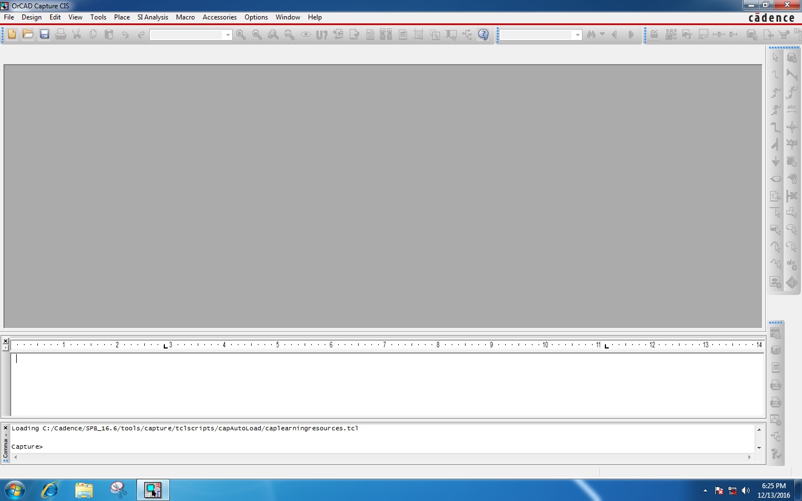Expand the part selection combo box arrow
802x501 pixels.
pyautogui.click(x=227, y=35)
